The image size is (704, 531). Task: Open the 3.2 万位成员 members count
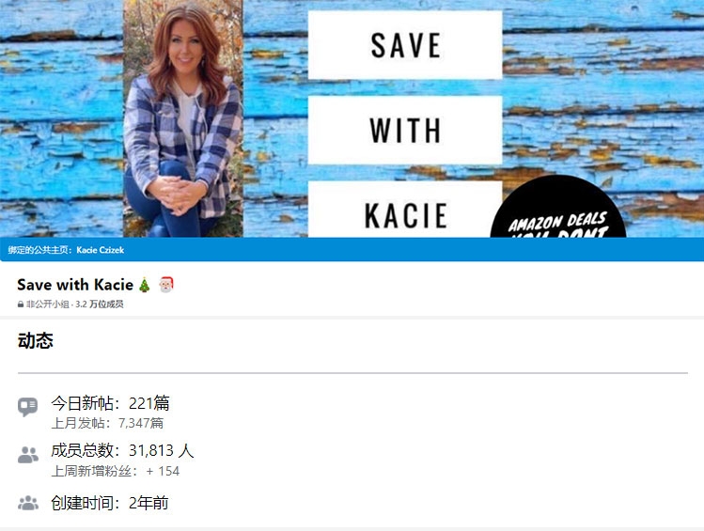coord(100,305)
